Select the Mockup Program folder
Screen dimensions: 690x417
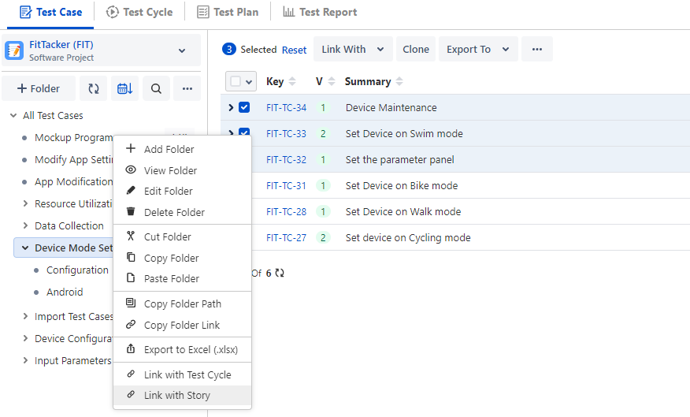[73, 137]
